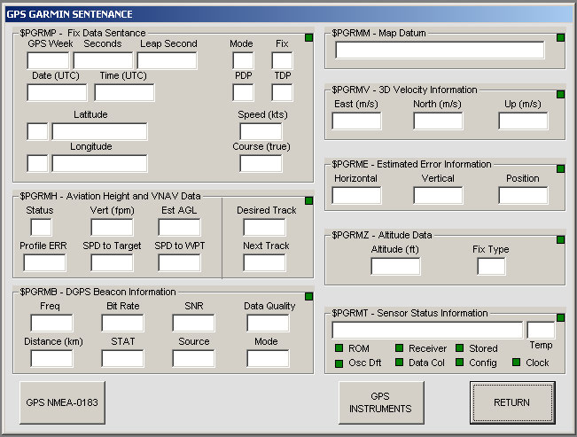577x437 pixels.
Task: Click the Map Datum text field
Action: [440, 50]
